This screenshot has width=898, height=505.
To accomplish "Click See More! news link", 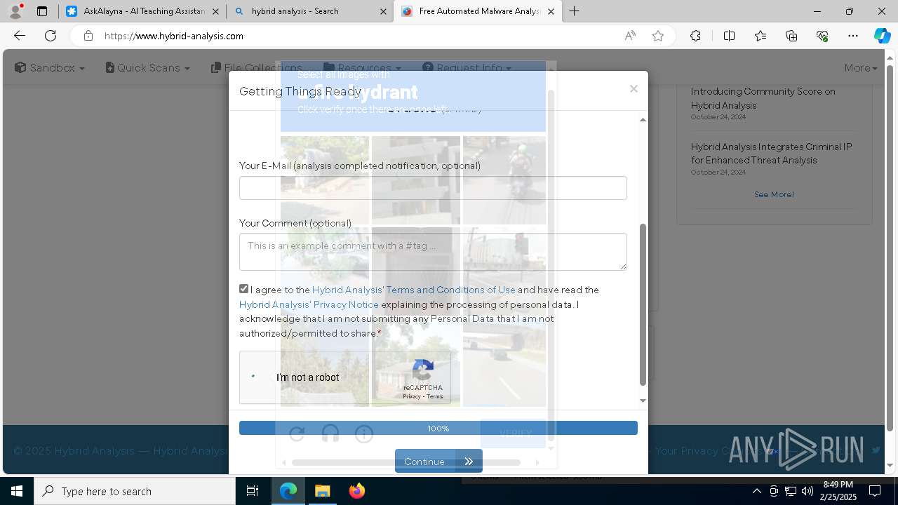I will (x=774, y=194).
